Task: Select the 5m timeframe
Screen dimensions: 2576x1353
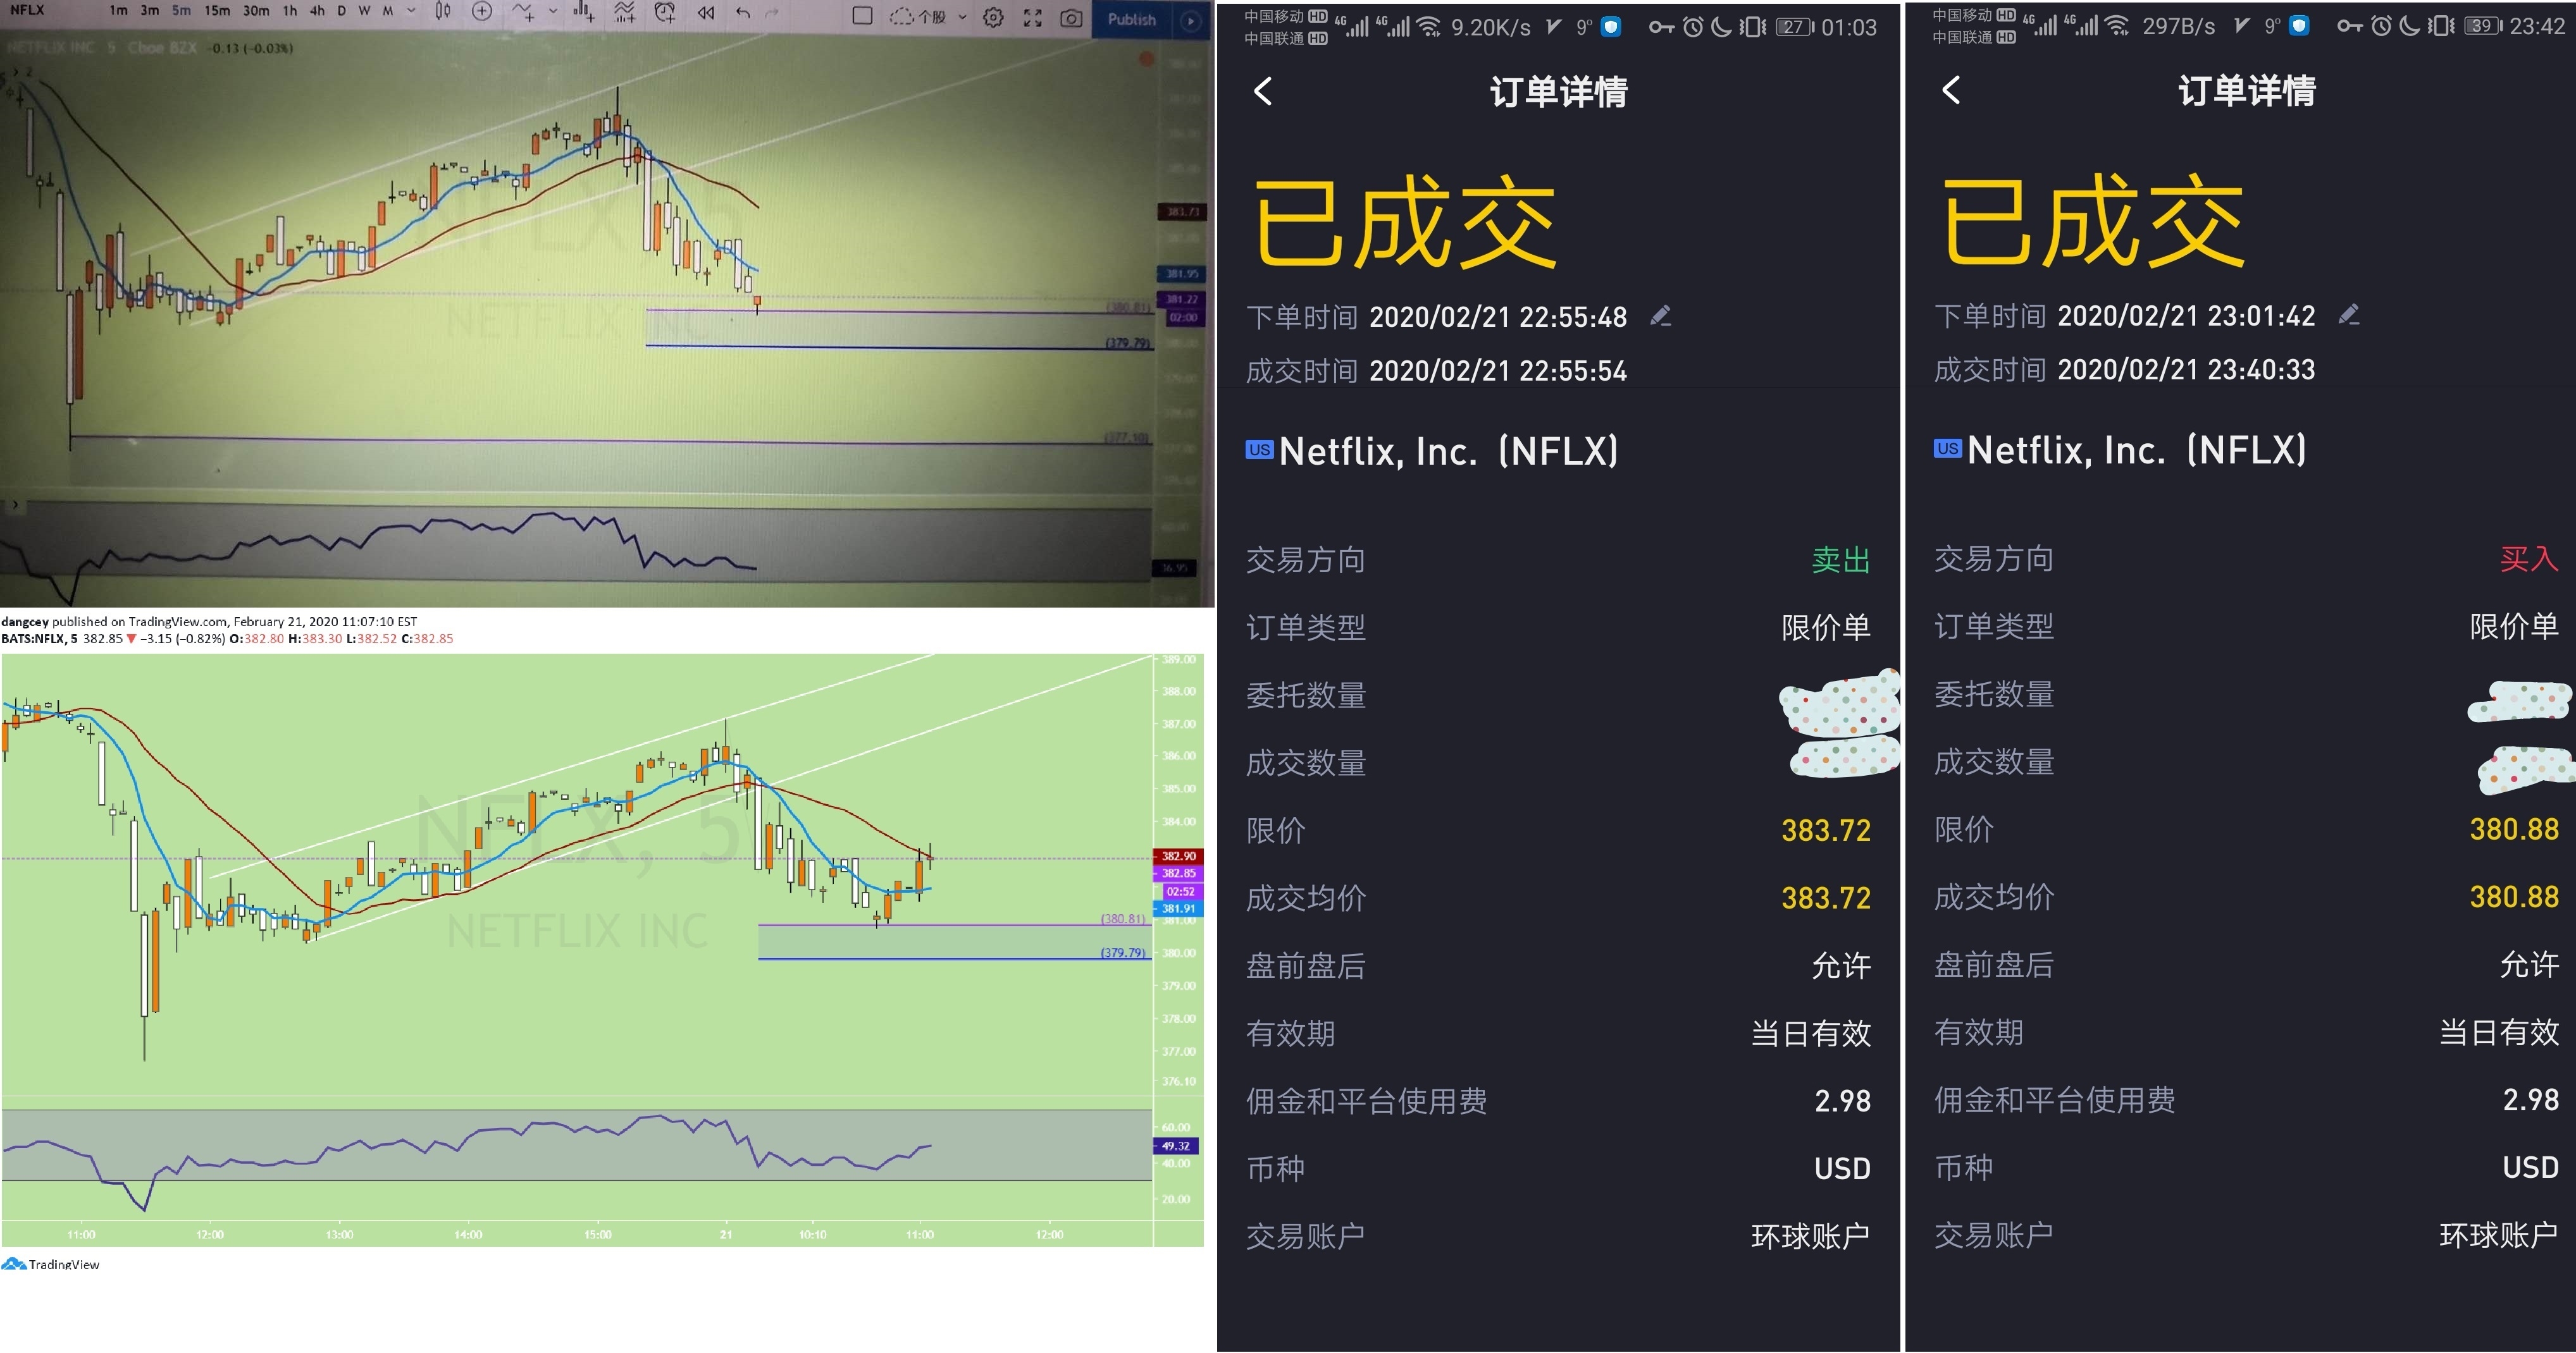Action: pos(181,11)
